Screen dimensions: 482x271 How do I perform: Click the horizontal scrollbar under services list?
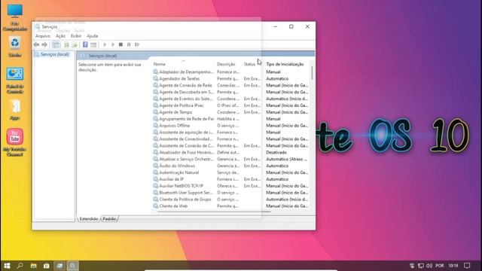tap(214, 212)
